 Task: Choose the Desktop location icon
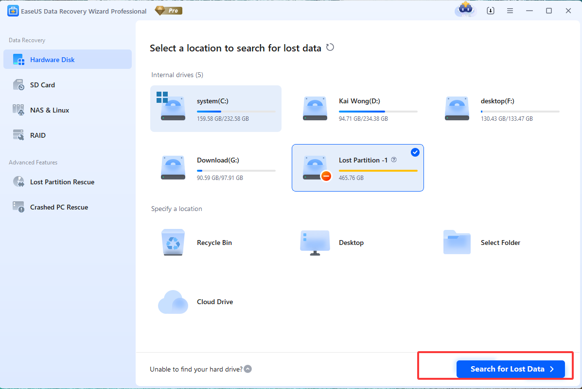click(x=315, y=243)
